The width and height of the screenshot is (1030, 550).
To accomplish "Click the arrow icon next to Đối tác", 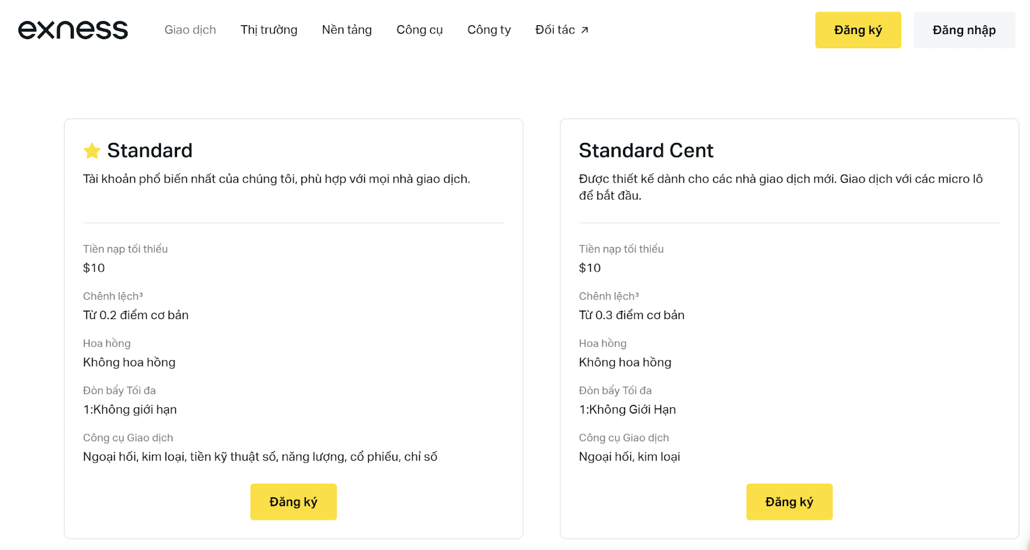I will click(x=585, y=30).
